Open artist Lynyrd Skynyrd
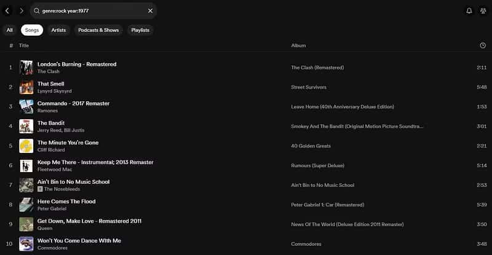Screen dimensions: 492x255 click(x=55, y=91)
